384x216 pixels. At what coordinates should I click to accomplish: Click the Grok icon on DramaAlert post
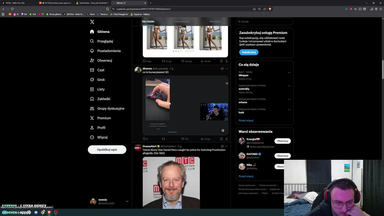(x=222, y=146)
